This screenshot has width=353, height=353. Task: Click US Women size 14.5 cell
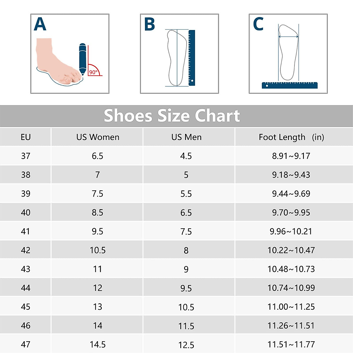click(98, 344)
